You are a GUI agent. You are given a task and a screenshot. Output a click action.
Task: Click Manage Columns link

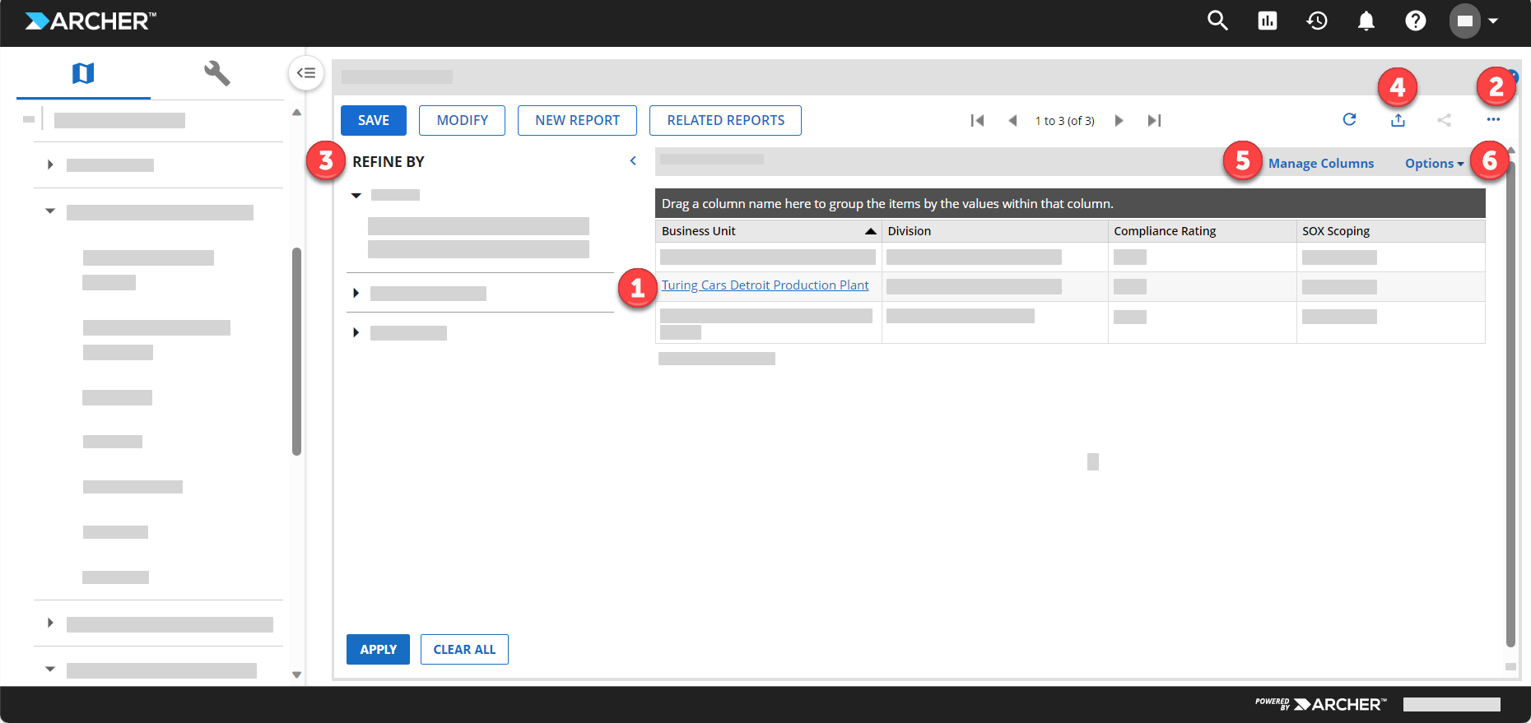click(1320, 163)
